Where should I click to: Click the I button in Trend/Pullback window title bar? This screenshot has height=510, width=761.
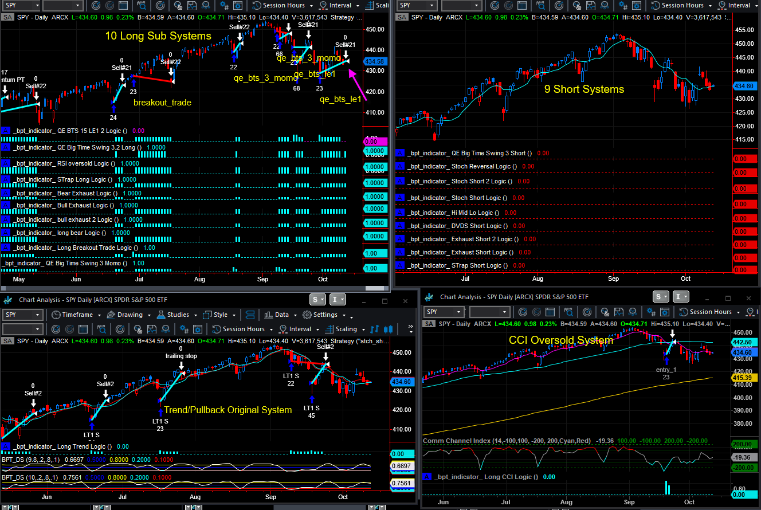[338, 299]
